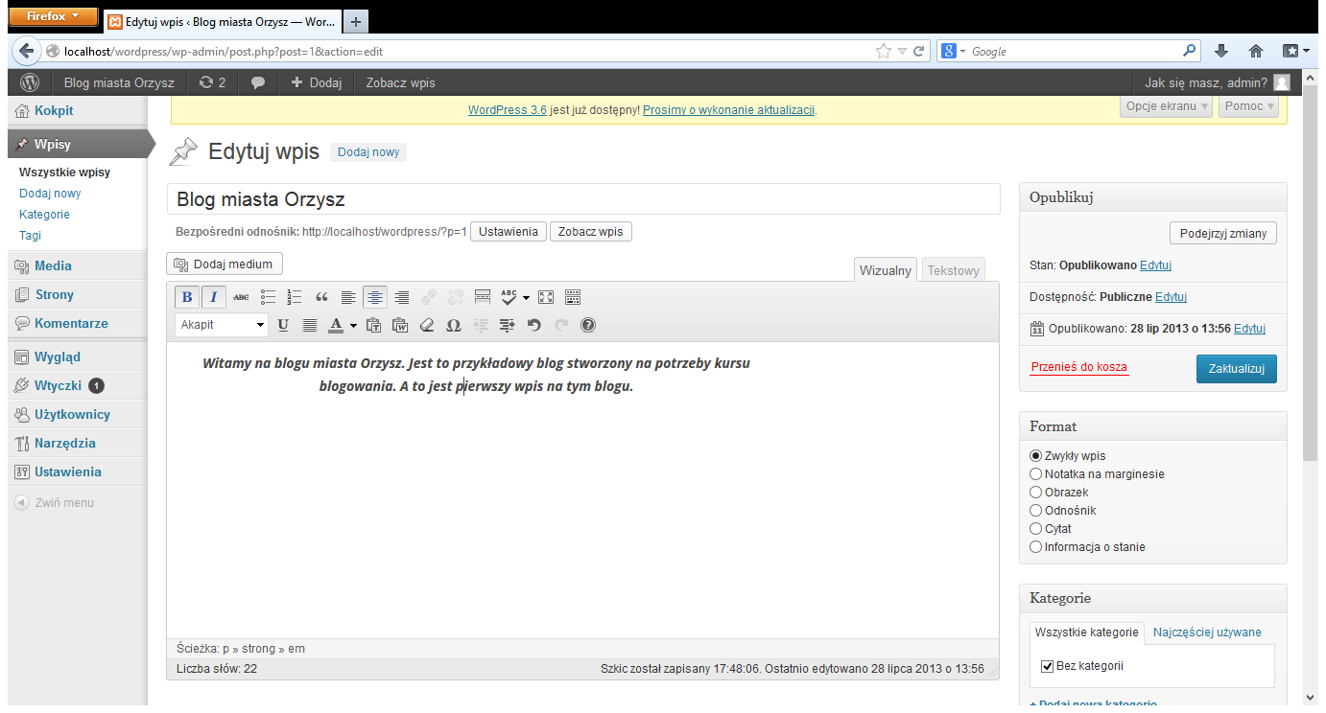Open Najczęściej używane categories tab
This screenshot has height=713, width=1326.
[x=1207, y=632]
